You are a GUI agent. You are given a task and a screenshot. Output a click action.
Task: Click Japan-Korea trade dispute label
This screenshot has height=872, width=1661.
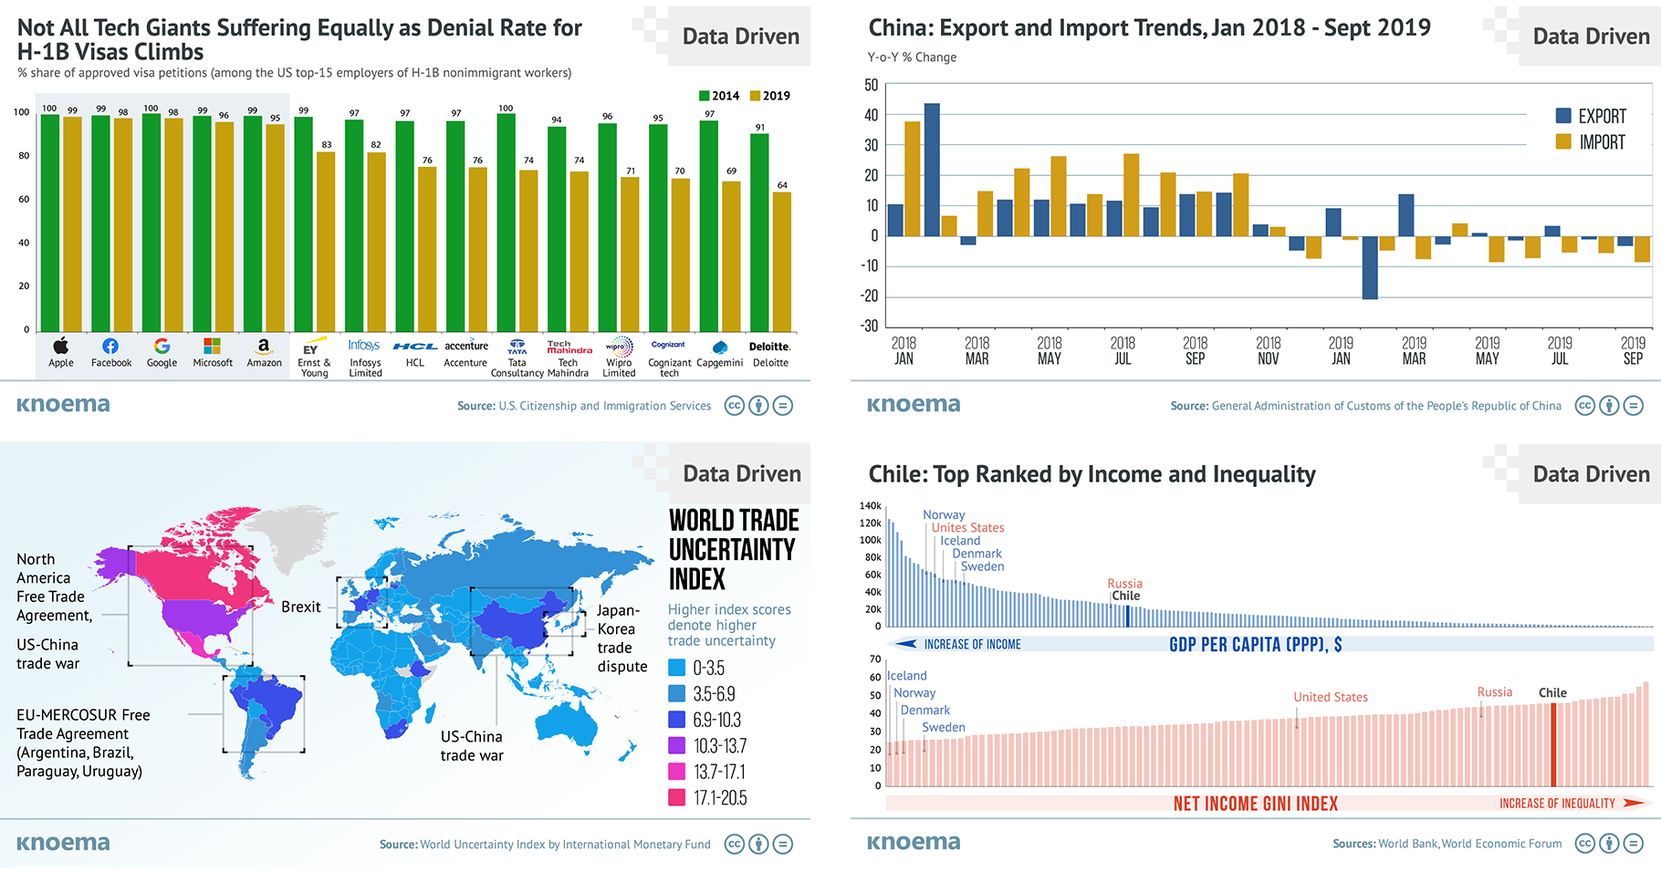[622, 638]
